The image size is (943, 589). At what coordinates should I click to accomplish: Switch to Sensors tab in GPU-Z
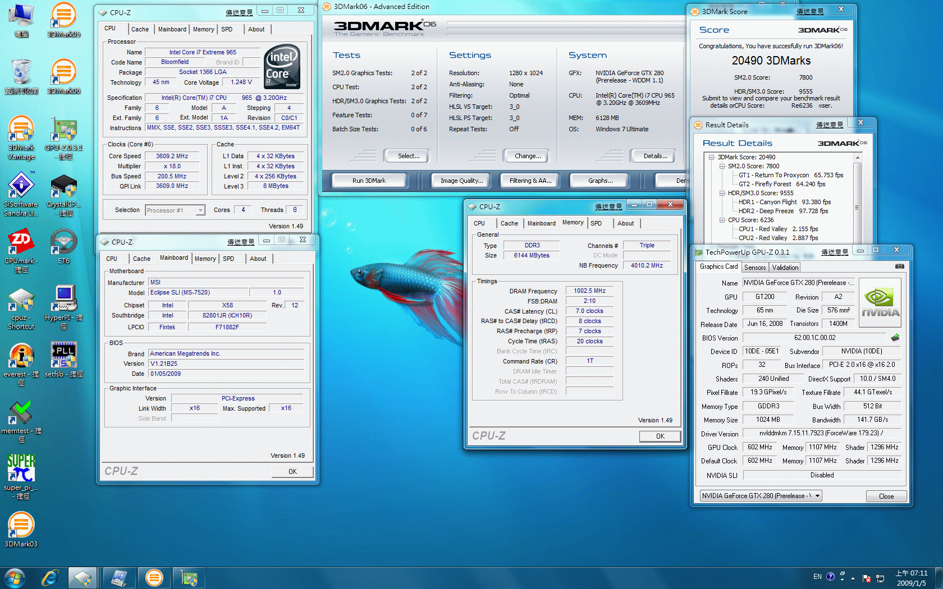755,268
